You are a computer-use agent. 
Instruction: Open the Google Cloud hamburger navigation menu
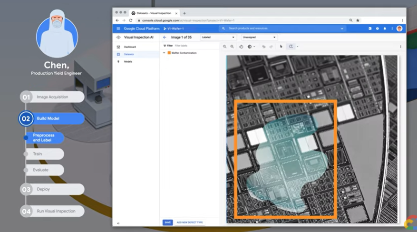118,29
